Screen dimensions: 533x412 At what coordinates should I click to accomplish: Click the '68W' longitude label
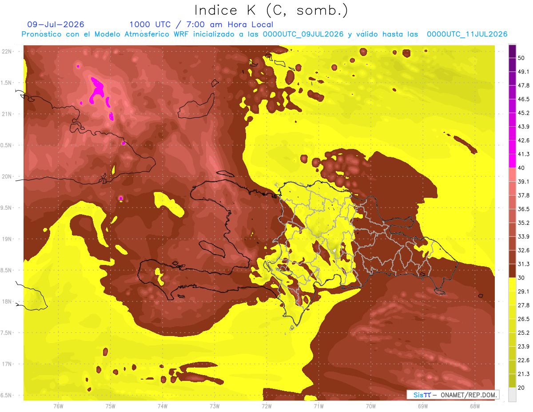[475, 406]
